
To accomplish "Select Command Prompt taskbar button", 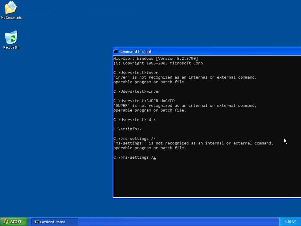I will point(55,222).
